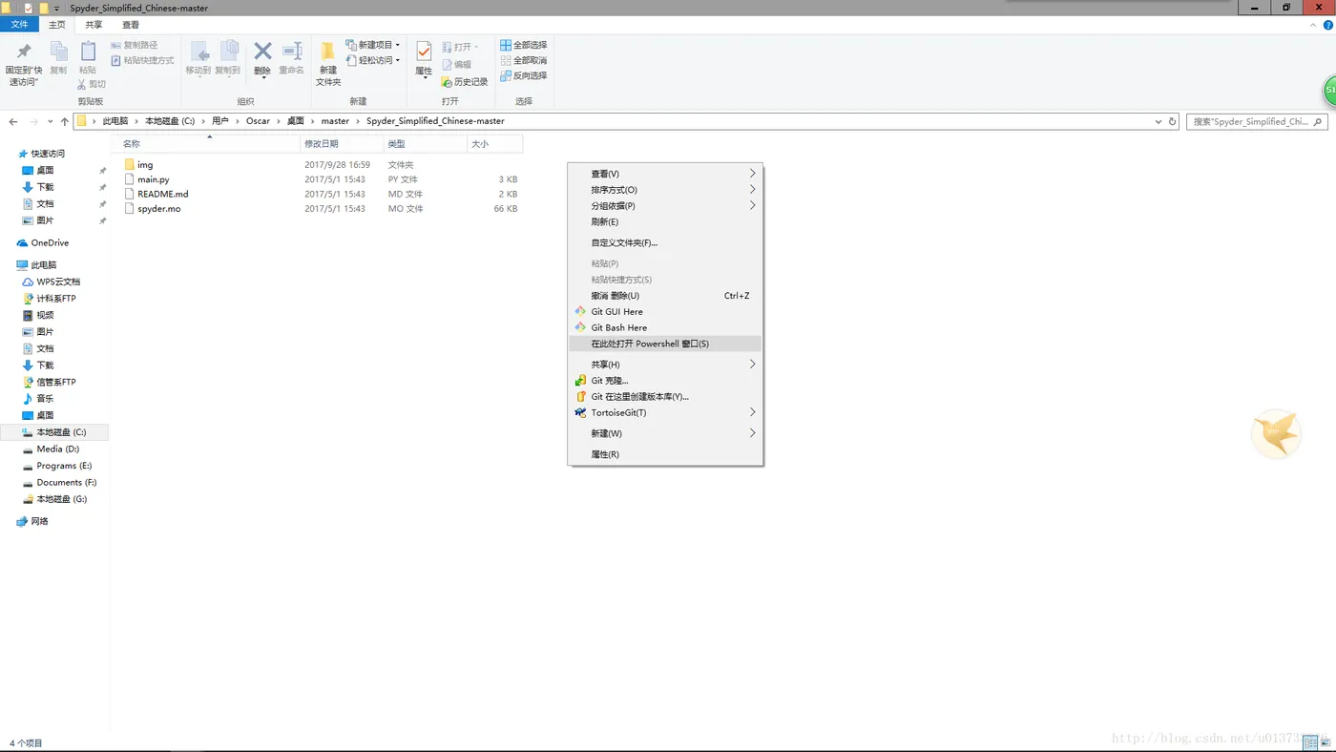The image size is (1336, 752).
Task: Click the New Folder (新建文件夹) icon
Action: (327, 52)
